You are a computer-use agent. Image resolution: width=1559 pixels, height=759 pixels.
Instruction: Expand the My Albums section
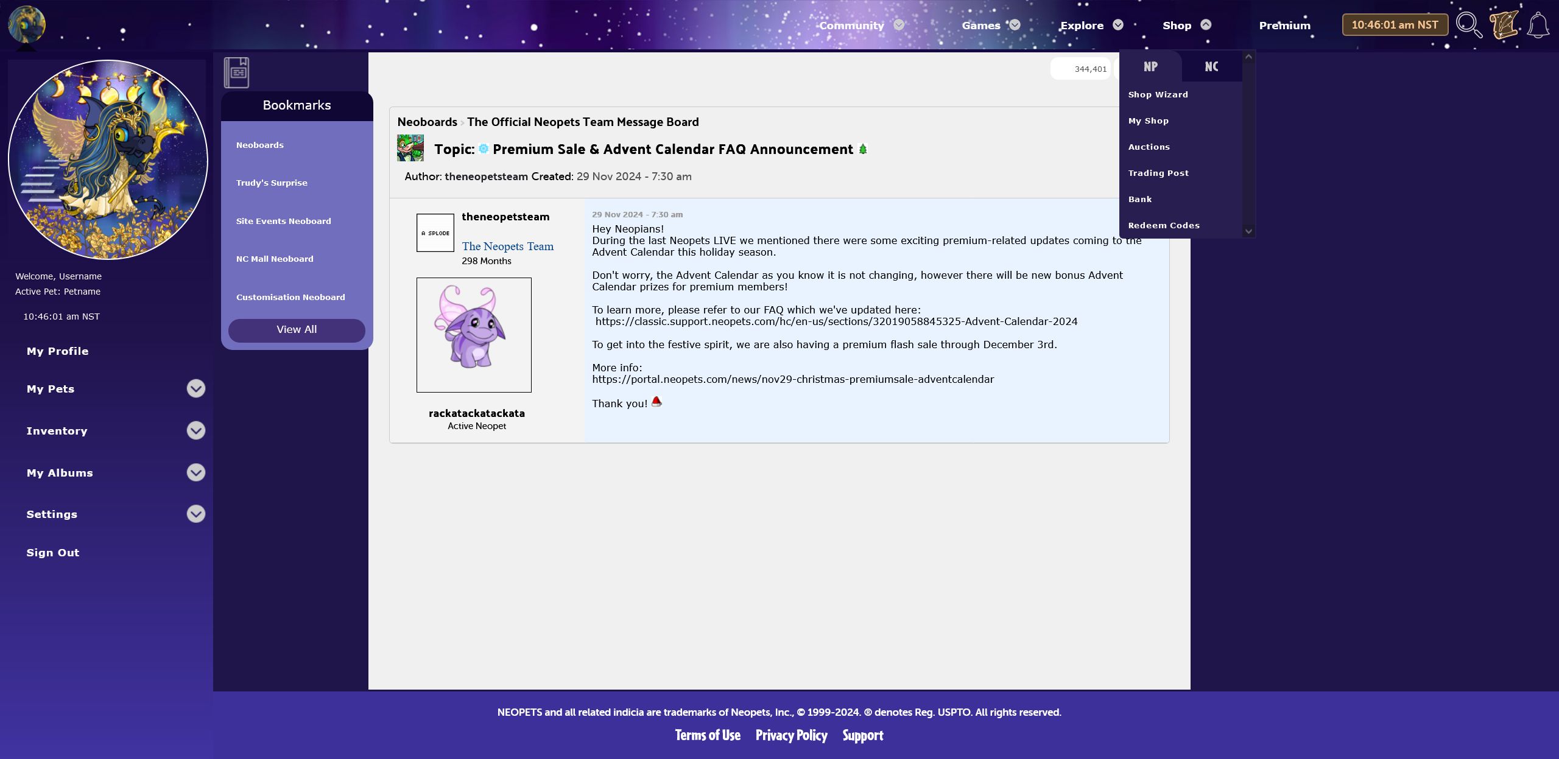click(195, 472)
